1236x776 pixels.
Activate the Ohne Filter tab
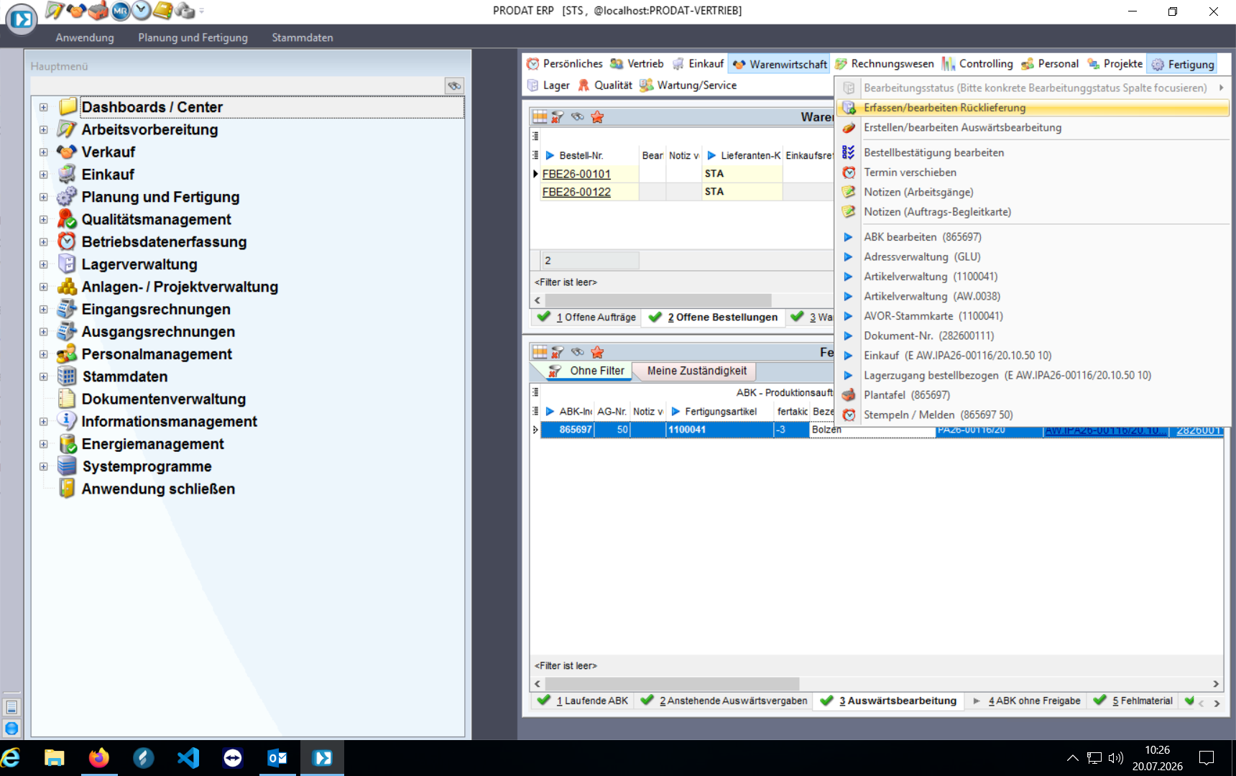[x=587, y=371]
